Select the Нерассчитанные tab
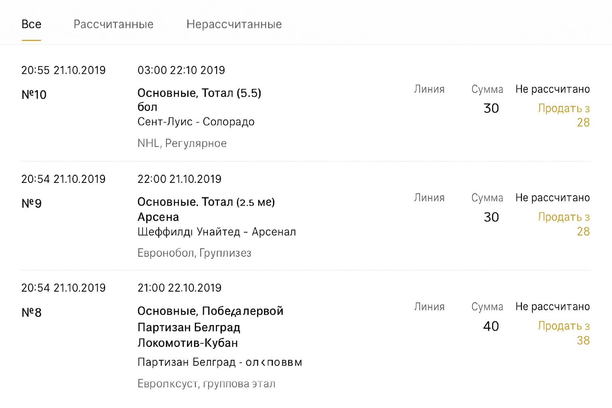612x408 pixels. (x=234, y=24)
